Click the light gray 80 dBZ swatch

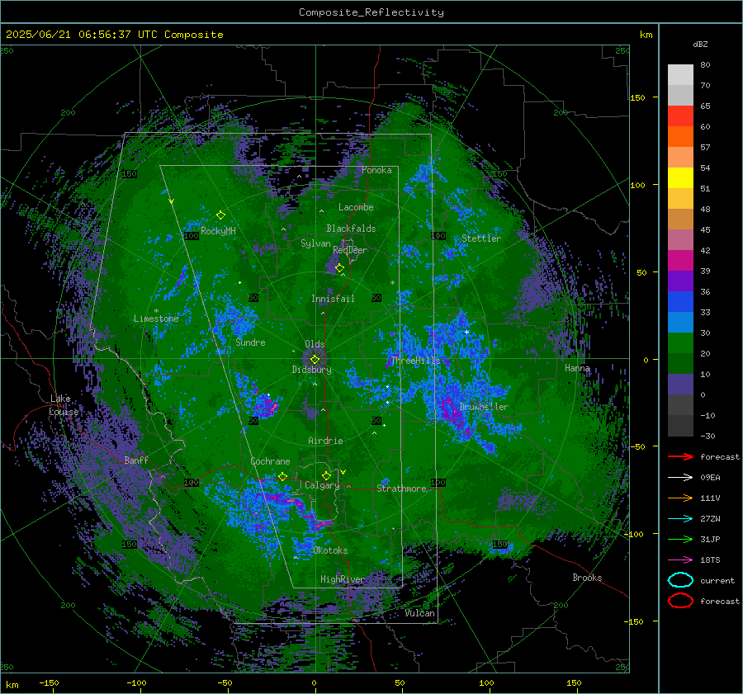[x=680, y=75]
